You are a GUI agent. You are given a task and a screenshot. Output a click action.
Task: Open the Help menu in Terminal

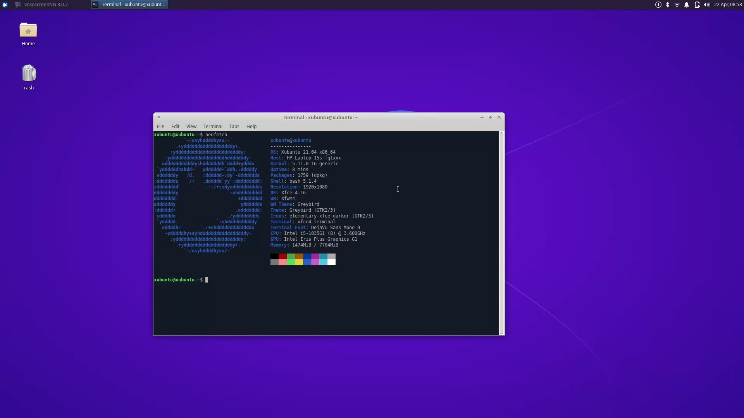[x=251, y=126]
